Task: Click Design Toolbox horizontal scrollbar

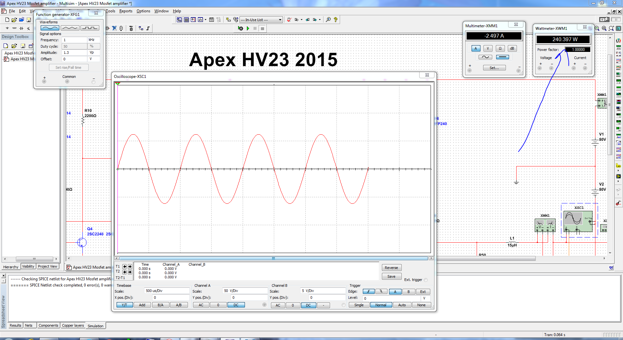Action: [34, 259]
